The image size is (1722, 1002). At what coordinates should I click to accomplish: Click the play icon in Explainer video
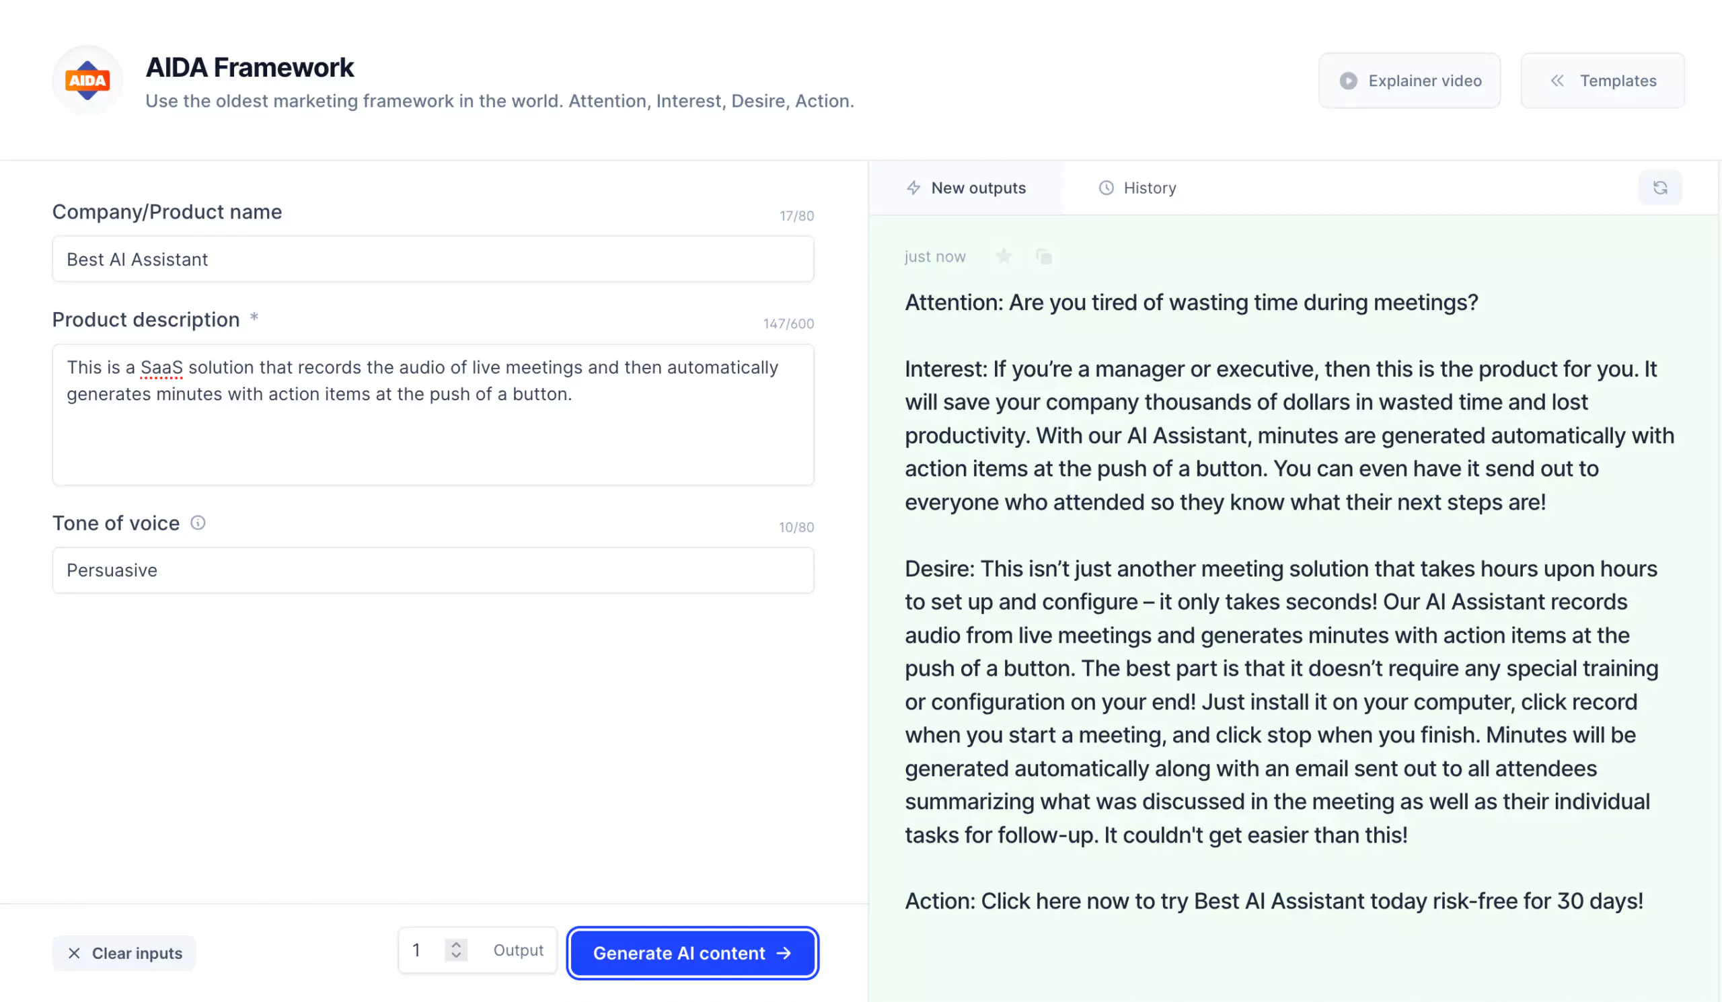tap(1348, 81)
